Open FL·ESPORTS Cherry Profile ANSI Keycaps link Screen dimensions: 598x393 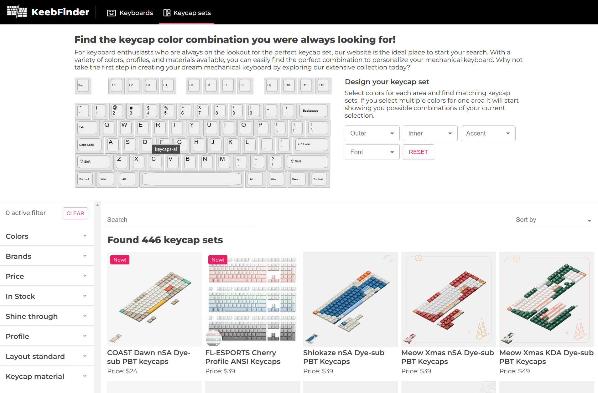pyautogui.click(x=243, y=357)
